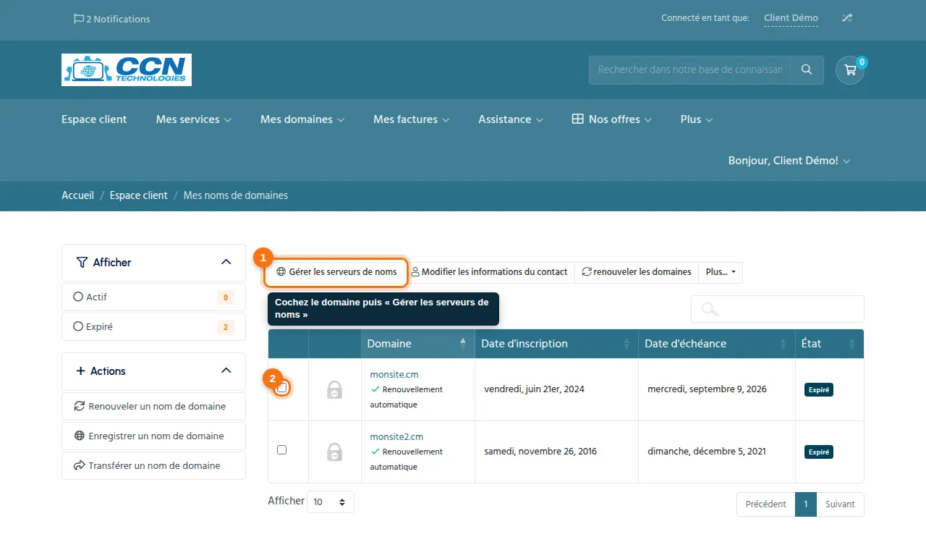Click the padlock icon in monsite2.cm row

click(334, 452)
